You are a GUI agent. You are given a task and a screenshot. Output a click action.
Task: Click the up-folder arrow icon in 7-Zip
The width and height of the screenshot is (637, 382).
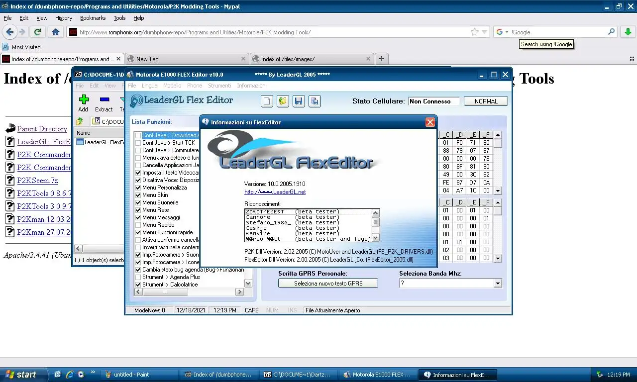[80, 121]
